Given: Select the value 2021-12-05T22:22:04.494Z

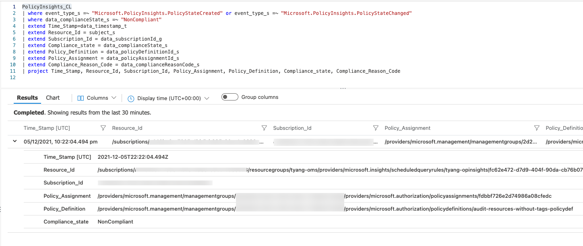Looking at the screenshot, I should coord(133,157).
